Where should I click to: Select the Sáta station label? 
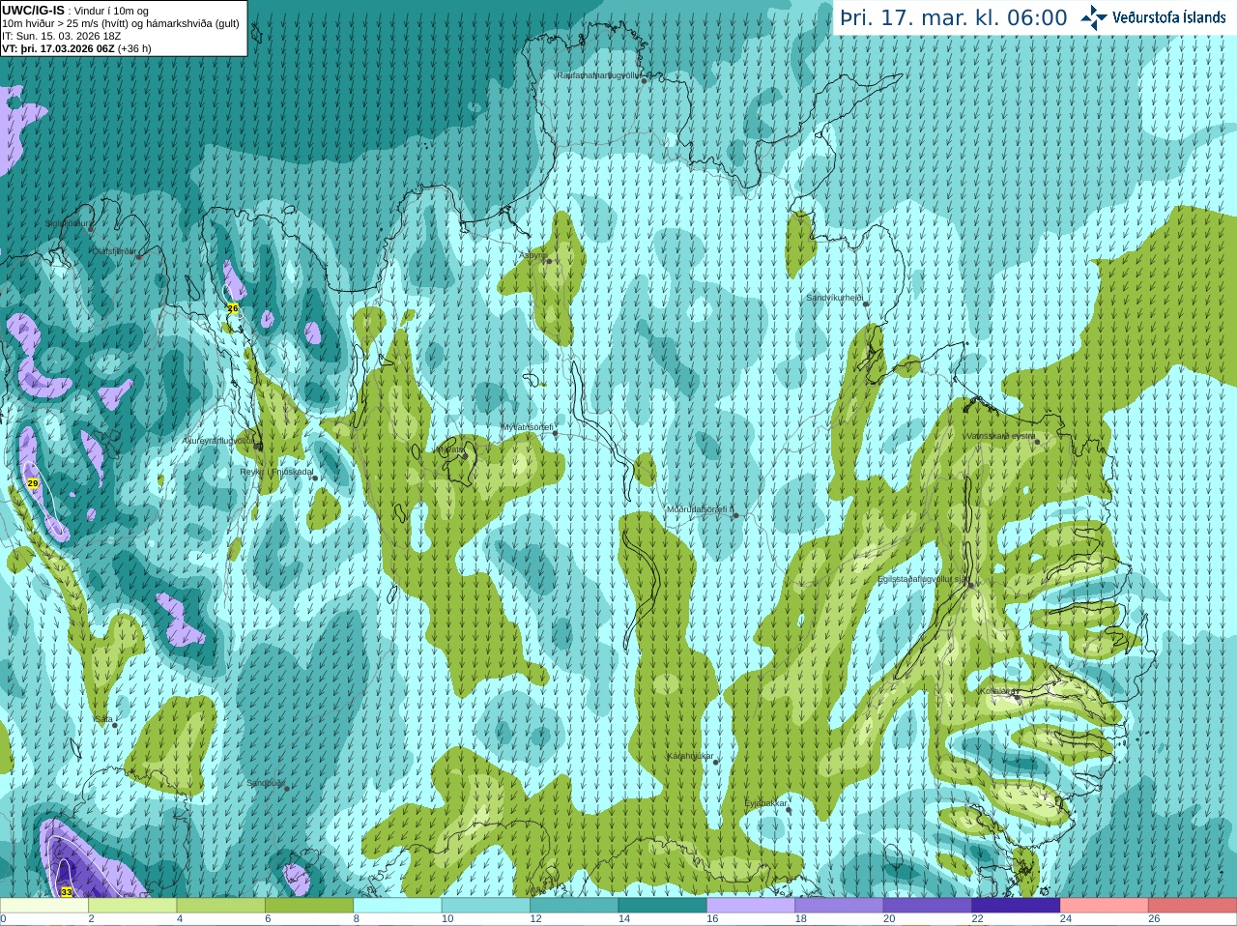point(104,719)
